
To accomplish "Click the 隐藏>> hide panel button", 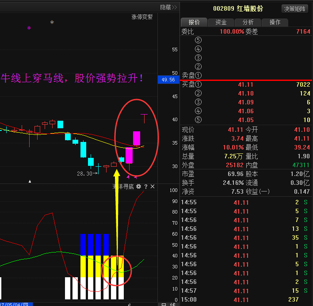I will [x=168, y=8].
